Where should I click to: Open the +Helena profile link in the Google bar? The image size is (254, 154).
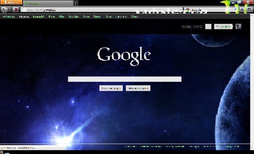click(9, 17)
